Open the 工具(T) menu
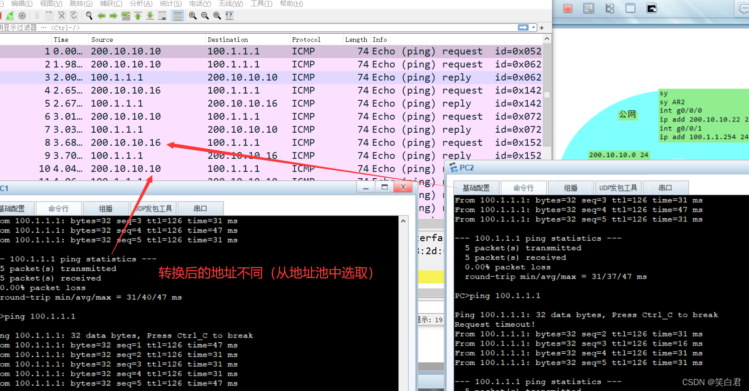The height and width of the screenshot is (391, 749). click(261, 4)
